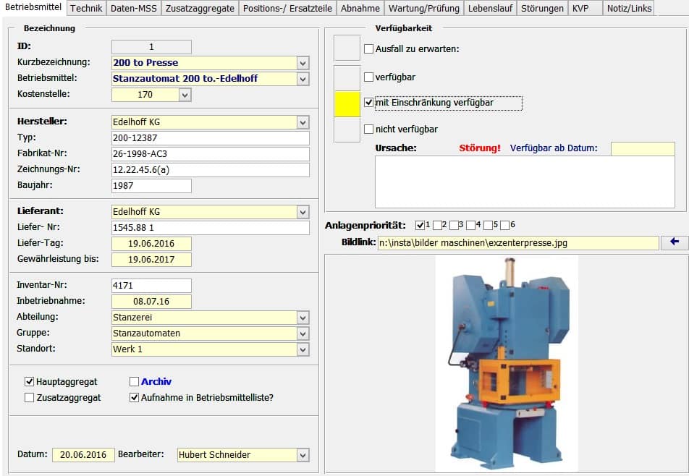Tick the 'nicht verfügbar' checkbox

[369, 129]
